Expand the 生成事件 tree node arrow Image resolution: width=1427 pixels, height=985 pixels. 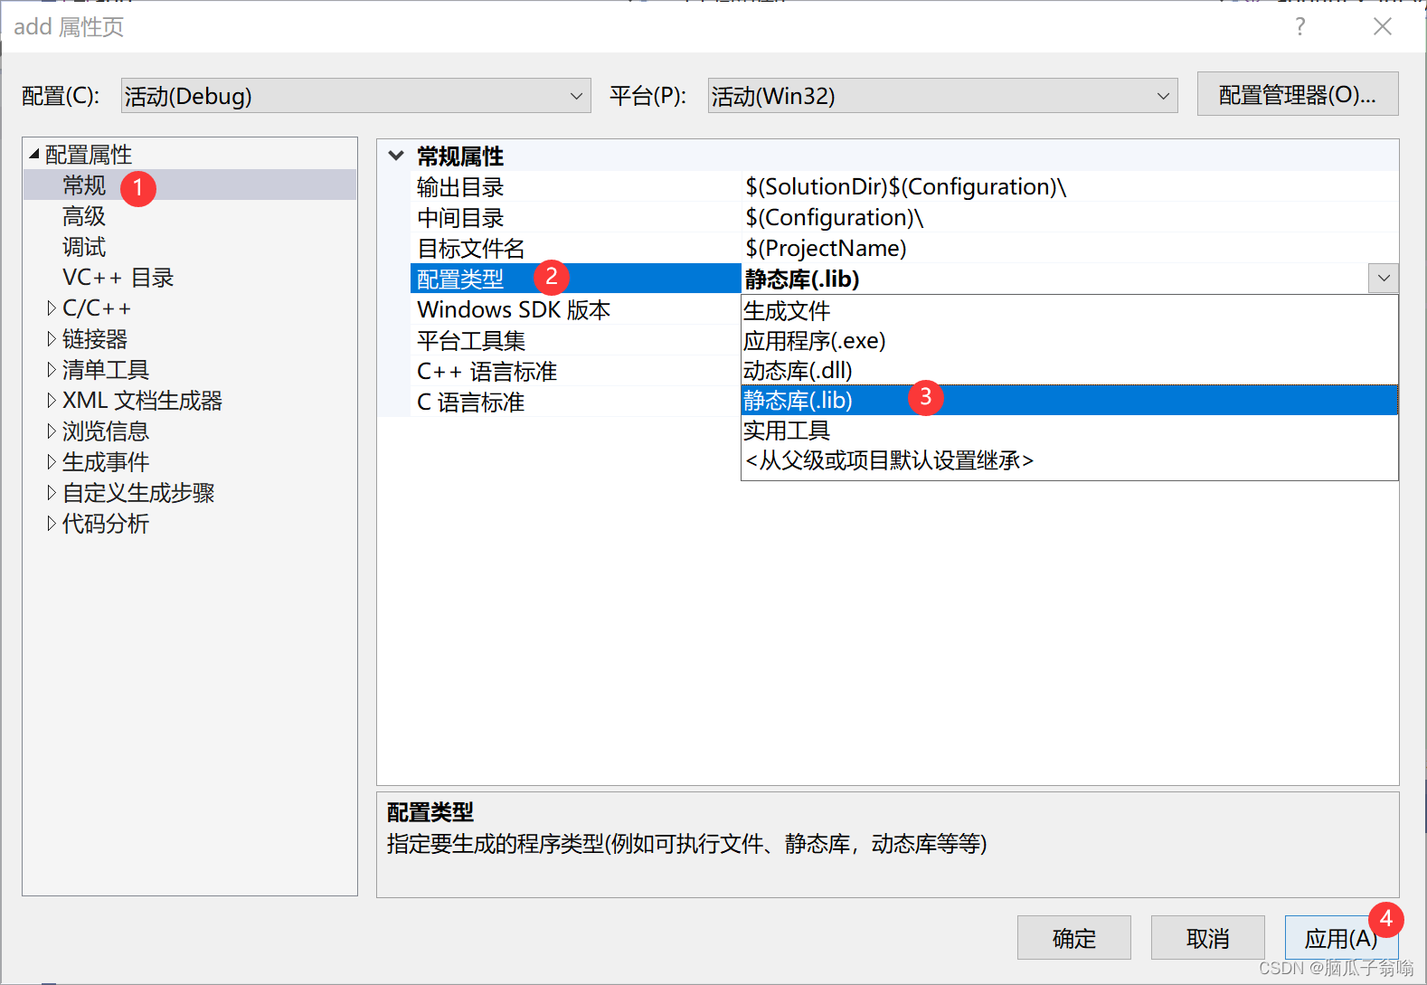click(x=52, y=462)
